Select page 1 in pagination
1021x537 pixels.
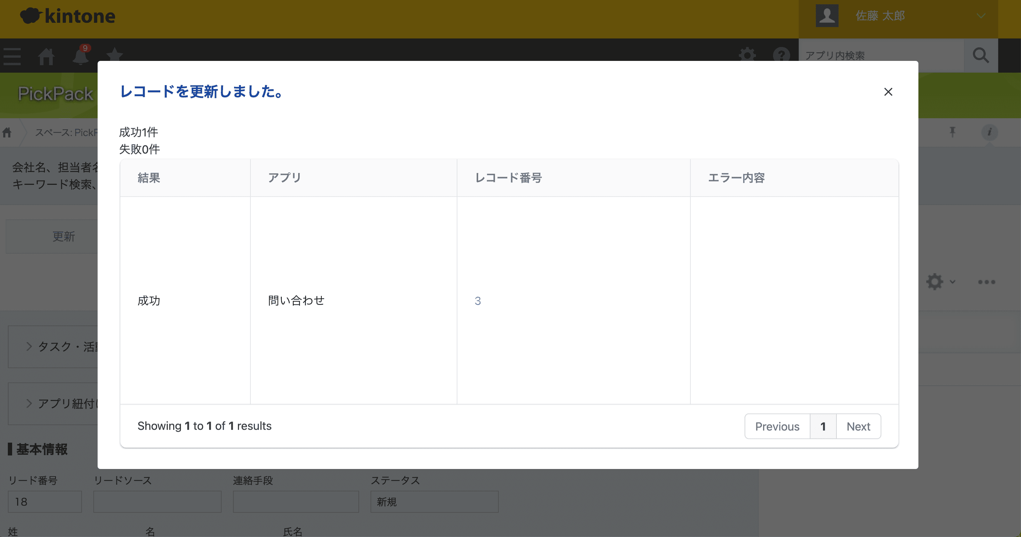(823, 426)
